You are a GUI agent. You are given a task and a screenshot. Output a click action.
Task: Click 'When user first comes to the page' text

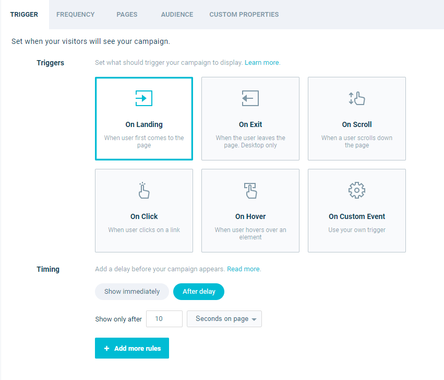pyautogui.click(x=144, y=142)
